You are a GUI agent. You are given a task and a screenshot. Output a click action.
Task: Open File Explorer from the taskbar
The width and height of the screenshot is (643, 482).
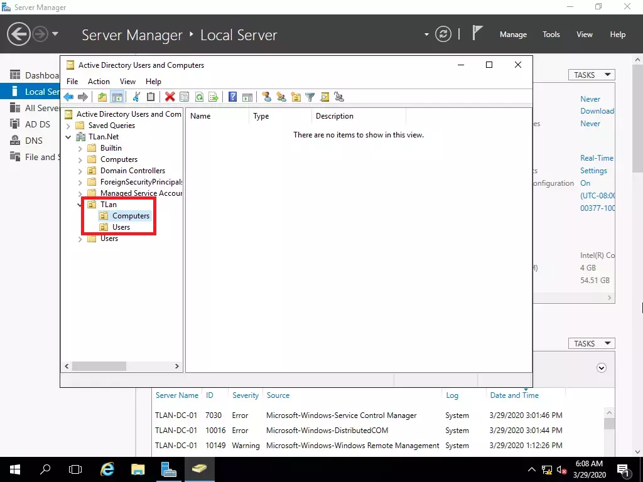tap(138, 469)
